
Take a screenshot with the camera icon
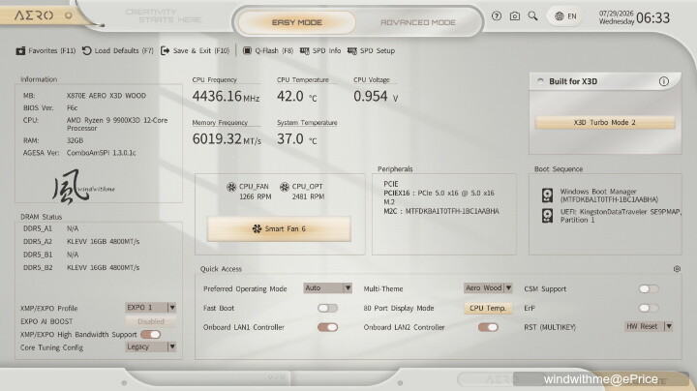coord(515,16)
